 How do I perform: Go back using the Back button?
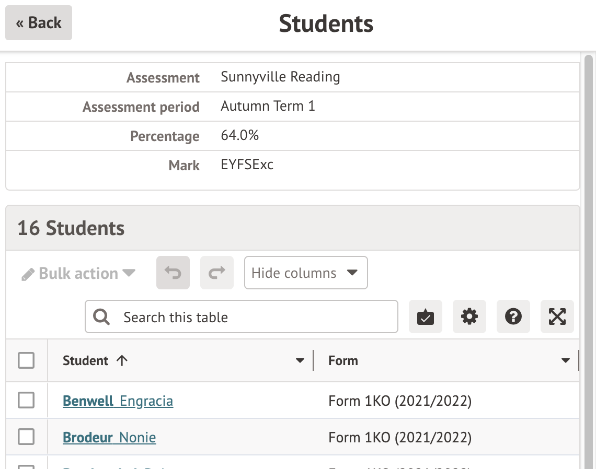39,23
